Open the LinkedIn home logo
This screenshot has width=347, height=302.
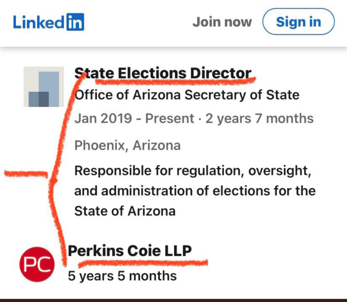tap(49, 22)
